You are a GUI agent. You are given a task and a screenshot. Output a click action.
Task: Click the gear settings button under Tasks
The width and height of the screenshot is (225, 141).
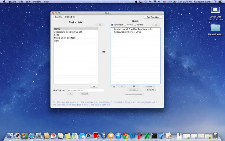click(134, 86)
